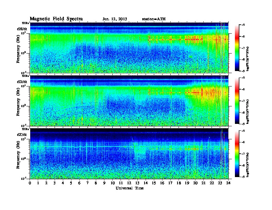
Task: Click hour tick label '23' on time axis
Action: [x=220, y=183]
